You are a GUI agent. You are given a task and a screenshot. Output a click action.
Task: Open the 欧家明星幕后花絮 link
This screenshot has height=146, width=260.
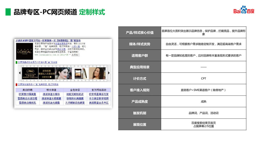[x=99, y=94]
